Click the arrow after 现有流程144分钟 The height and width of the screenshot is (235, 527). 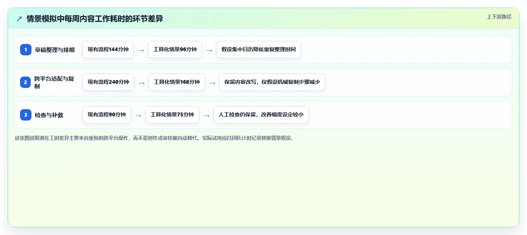tap(141, 50)
